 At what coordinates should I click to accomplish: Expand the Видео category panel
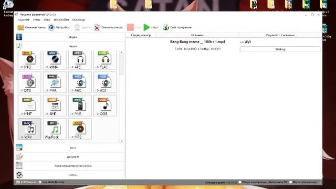click(70, 37)
